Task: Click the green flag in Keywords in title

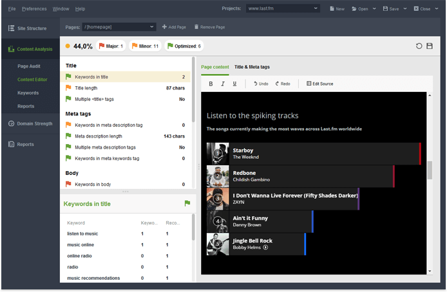Action: (187, 203)
